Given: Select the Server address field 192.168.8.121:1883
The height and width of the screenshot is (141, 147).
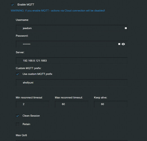Looking at the screenshot, I should coord(72,61).
